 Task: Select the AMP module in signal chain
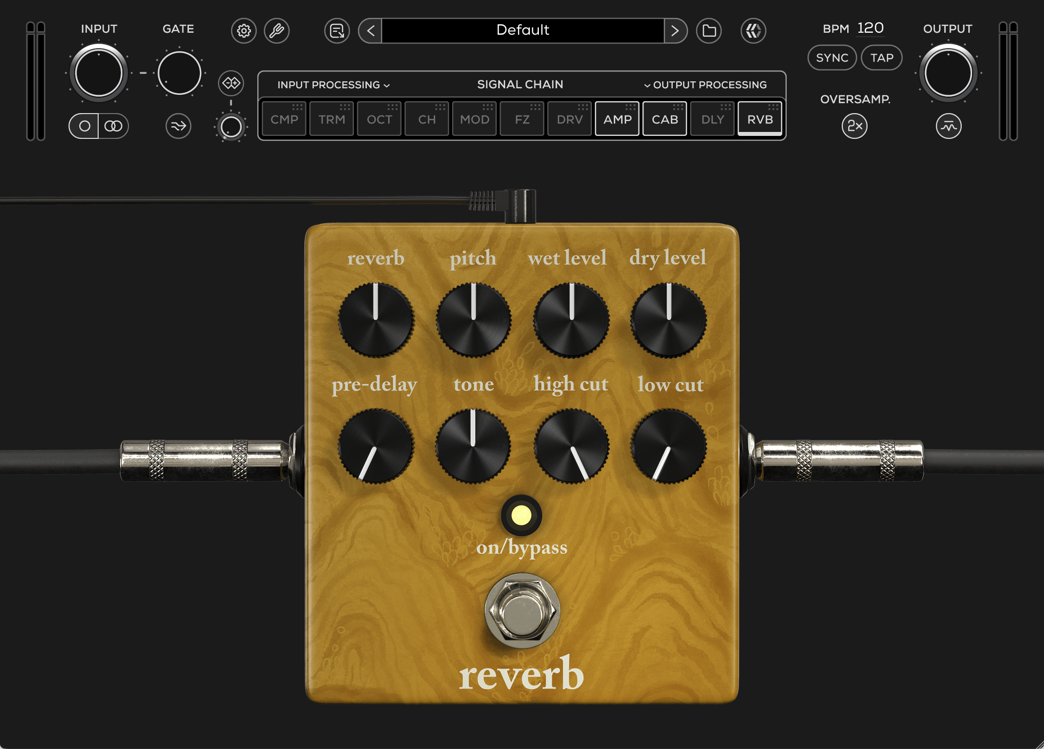(x=617, y=119)
